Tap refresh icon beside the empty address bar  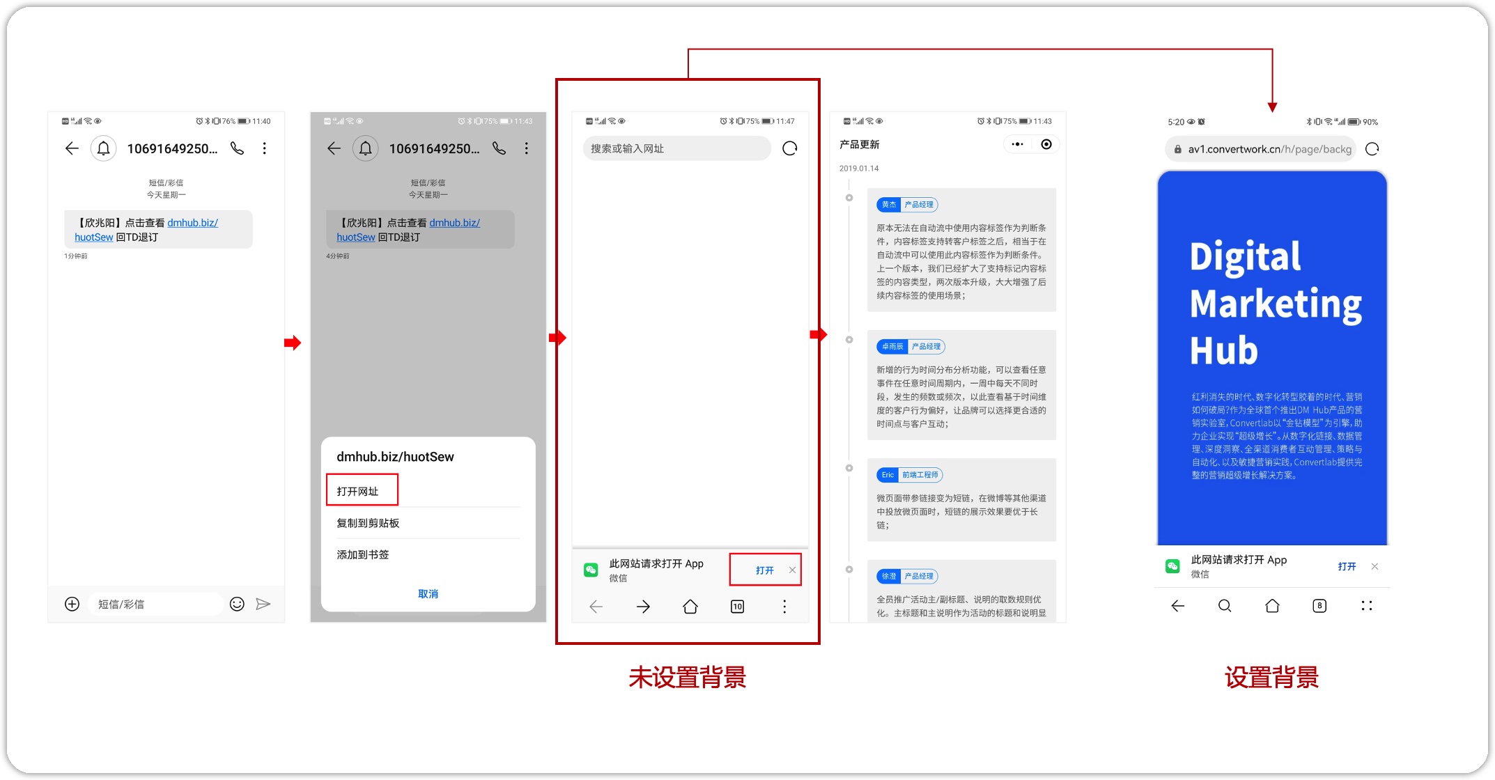790,148
